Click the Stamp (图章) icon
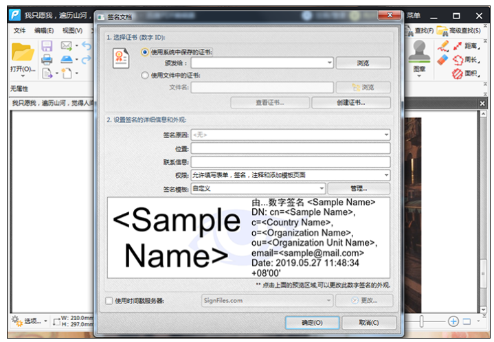This screenshot has height=342, width=494. tap(419, 52)
